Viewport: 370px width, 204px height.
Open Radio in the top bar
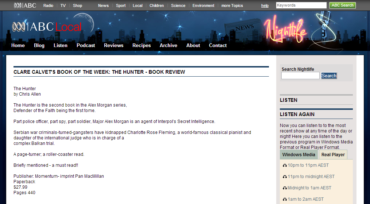pyautogui.click(x=48, y=5)
